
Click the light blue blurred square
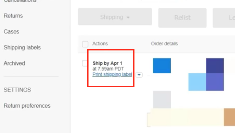[197, 82]
